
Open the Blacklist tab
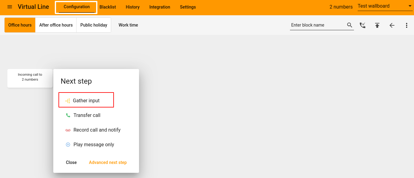coord(108,7)
